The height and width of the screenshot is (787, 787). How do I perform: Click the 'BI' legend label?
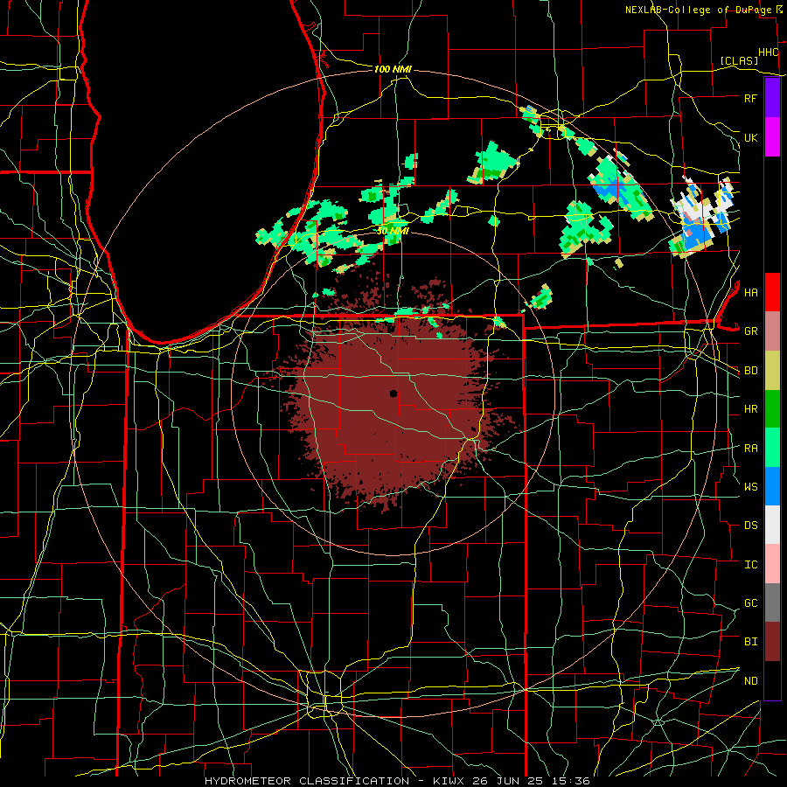[751, 642]
